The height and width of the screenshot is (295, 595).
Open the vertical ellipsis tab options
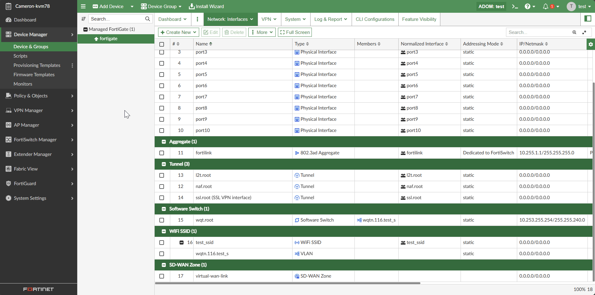[197, 19]
